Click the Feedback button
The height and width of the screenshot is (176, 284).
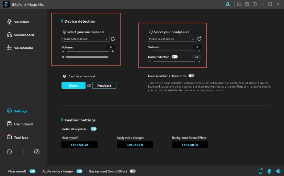tap(104, 85)
